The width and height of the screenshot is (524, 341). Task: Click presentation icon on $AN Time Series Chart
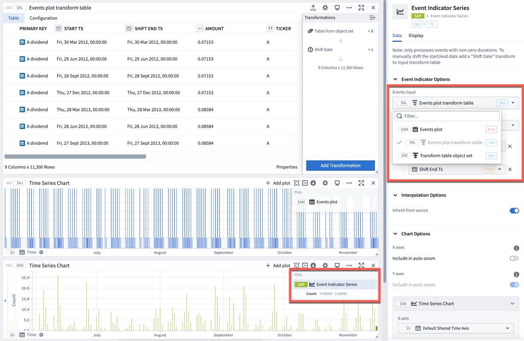[337, 266]
